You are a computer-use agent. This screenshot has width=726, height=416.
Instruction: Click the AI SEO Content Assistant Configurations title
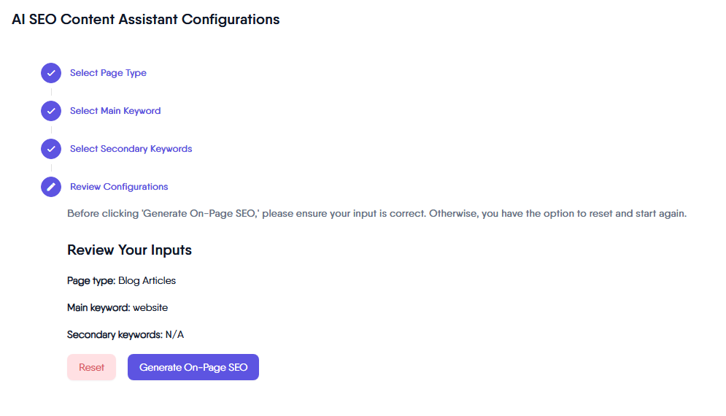(x=145, y=20)
